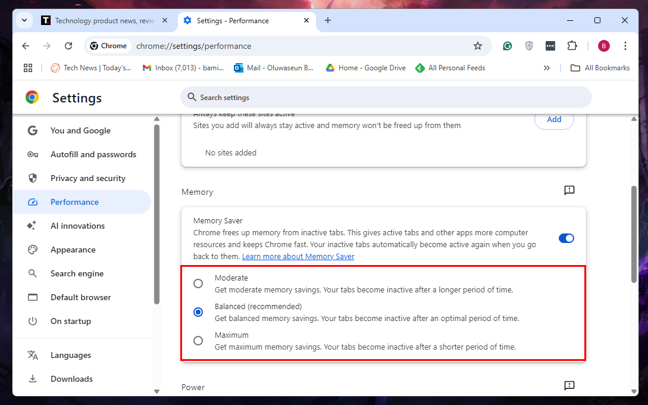
Task: Select the Moderate memory savings option
Action: [198, 283]
